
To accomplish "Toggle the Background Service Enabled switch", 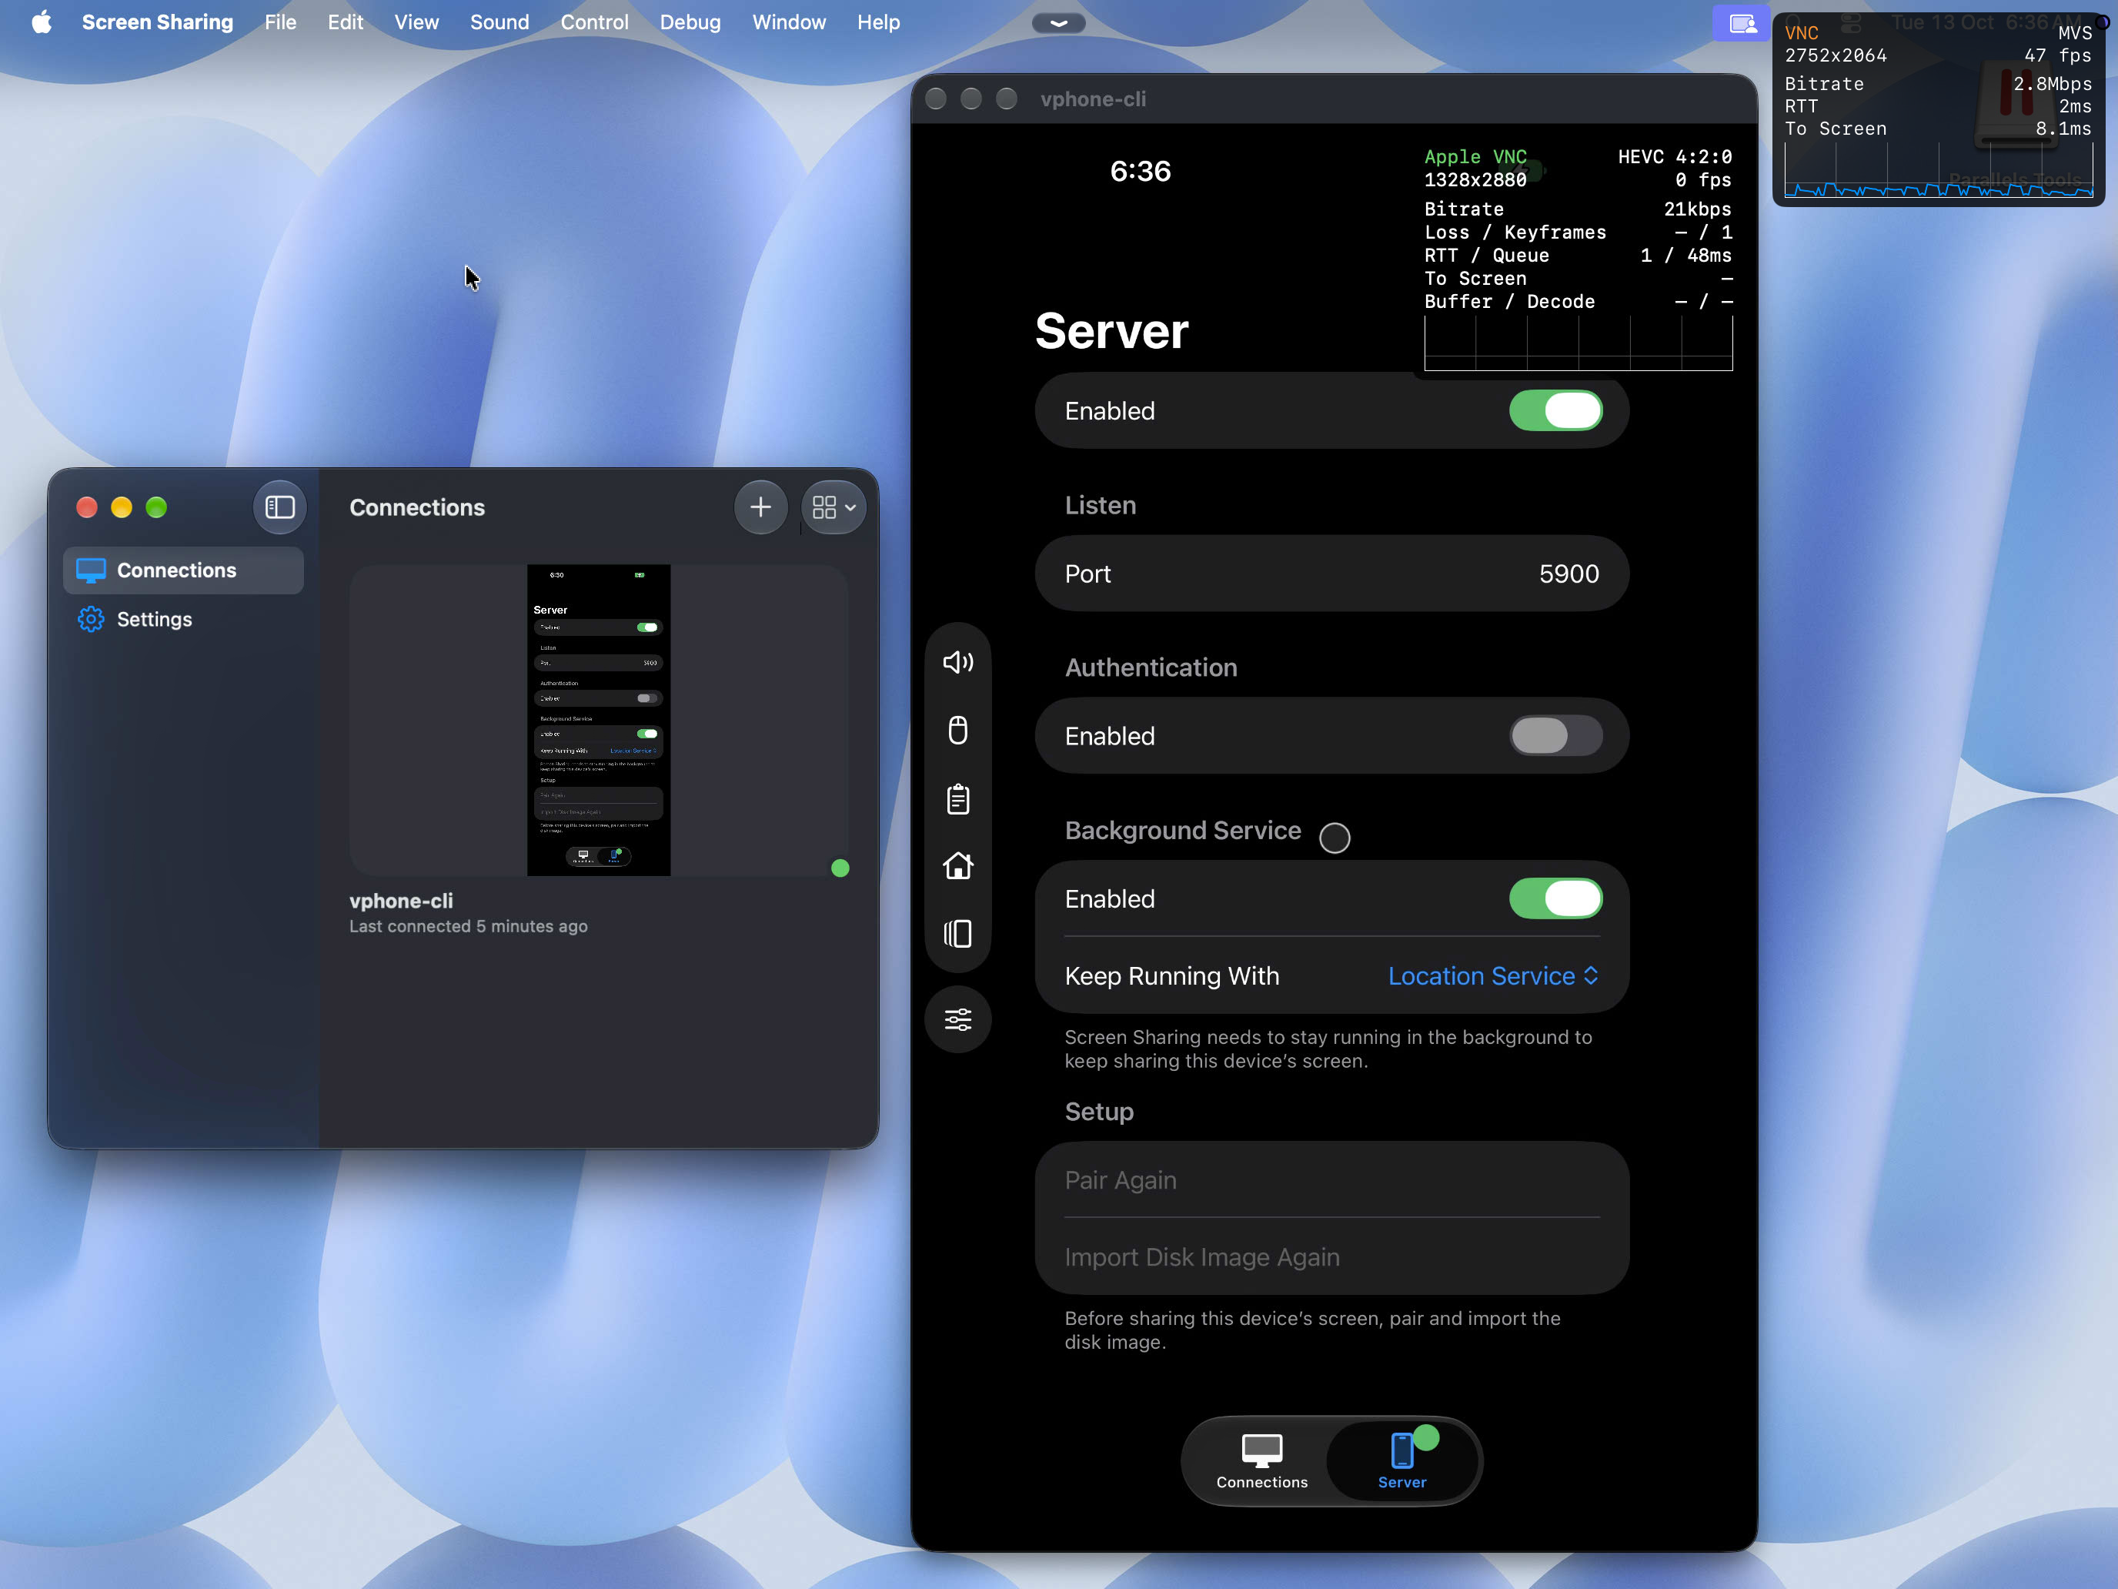I will coord(1555,898).
